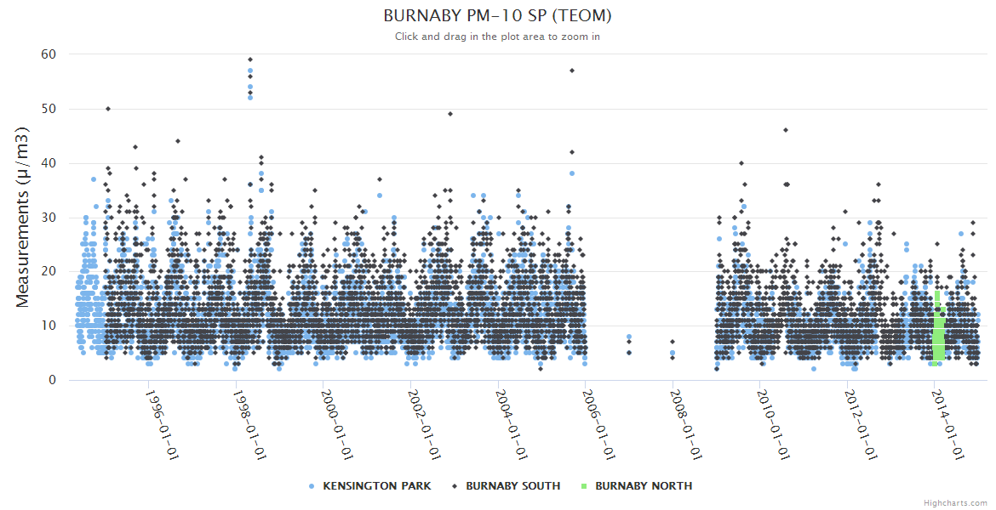Click the data point near 49 in late 2002
The image size is (996, 510).
click(450, 114)
